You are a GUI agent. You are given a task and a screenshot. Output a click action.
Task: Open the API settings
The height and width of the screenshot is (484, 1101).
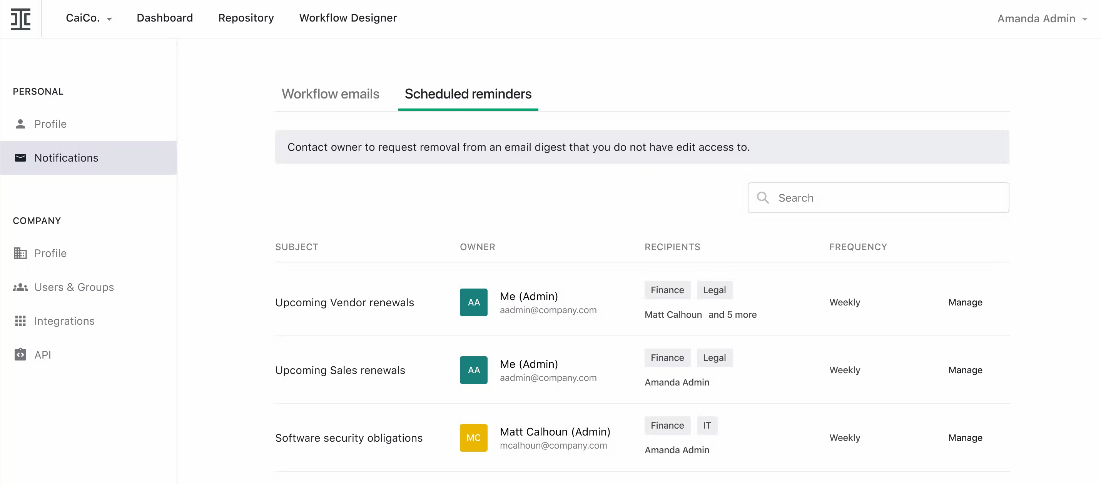(x=42, y=355)
